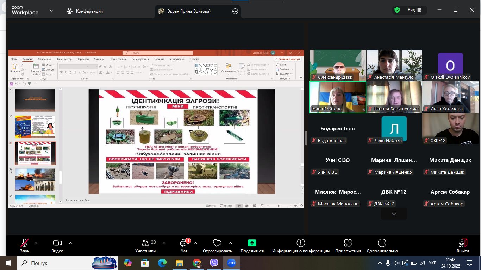Switch to the Конференция tab

85,11
